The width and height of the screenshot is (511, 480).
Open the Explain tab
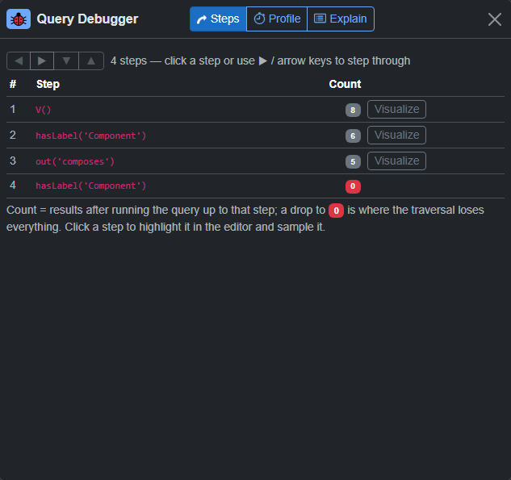coord(341,19)
